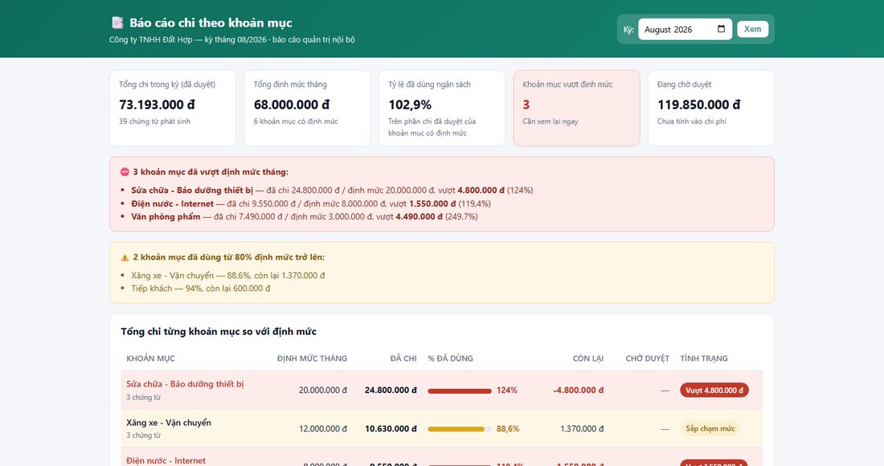The width and height of the screenshot is (884, 466).
Task: Select the 'Tỷ lệ đã dùng ngân sách' card
Action: pyautogui.click(x=442, y=108)
